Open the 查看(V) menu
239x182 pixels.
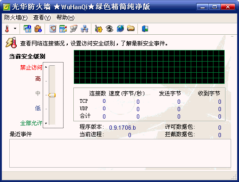tap(42, 18)
